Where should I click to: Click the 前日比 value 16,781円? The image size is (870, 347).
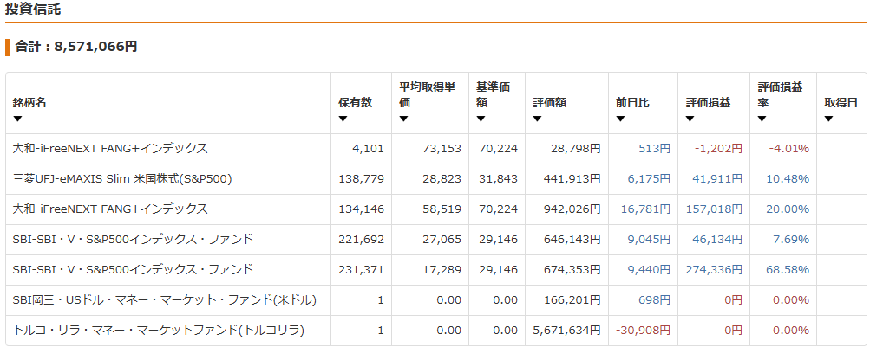coord(646,209)
